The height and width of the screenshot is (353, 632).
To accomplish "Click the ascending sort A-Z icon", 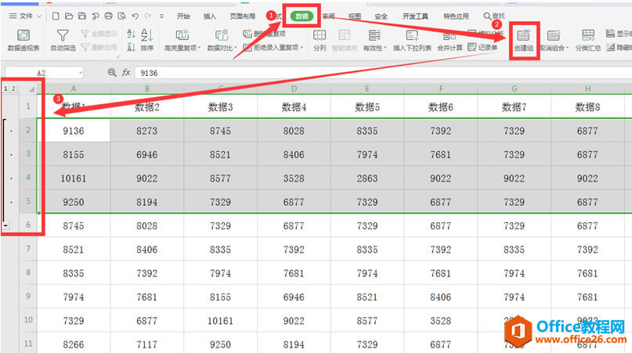I will coord(131,34).
